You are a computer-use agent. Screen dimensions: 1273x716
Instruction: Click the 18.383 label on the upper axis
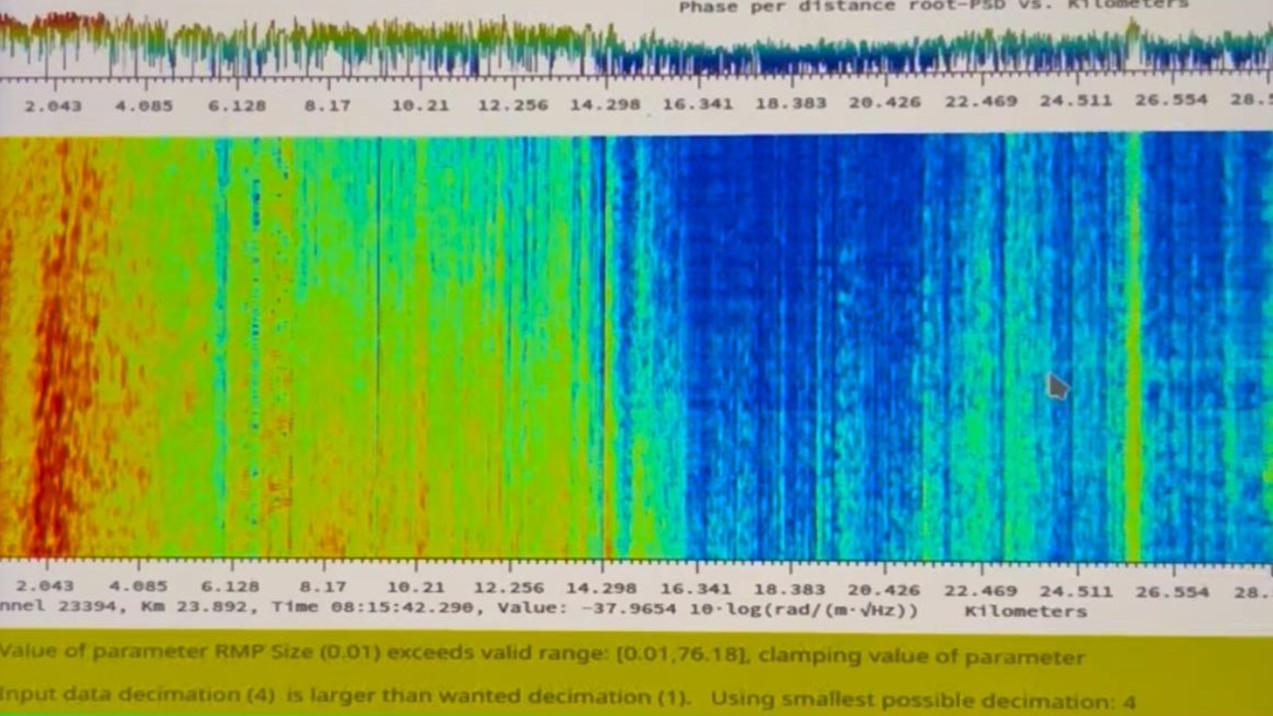click(790, 103)
